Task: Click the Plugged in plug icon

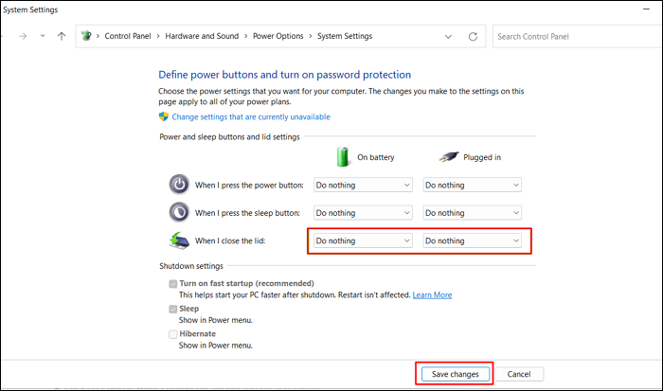Action: [451, 156]
